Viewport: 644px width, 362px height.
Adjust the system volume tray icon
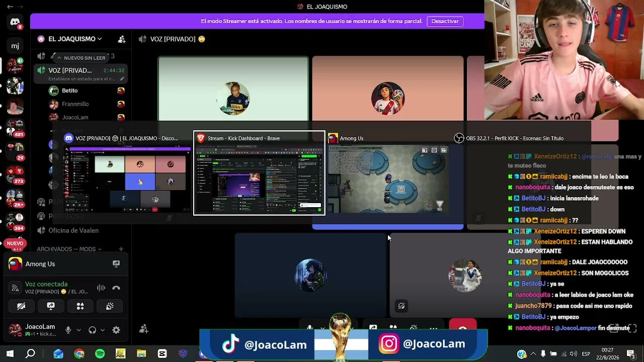573,354
